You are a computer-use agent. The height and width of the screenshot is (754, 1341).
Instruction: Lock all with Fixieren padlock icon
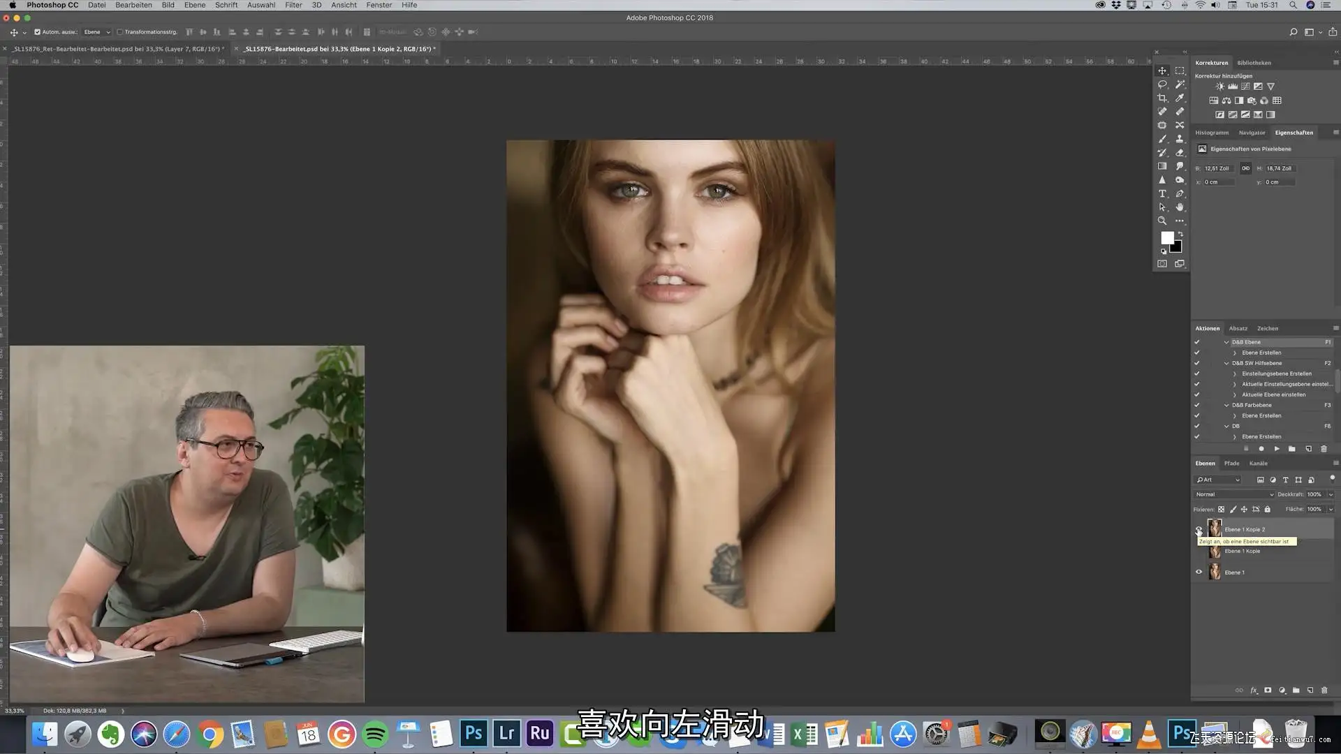1268,509
